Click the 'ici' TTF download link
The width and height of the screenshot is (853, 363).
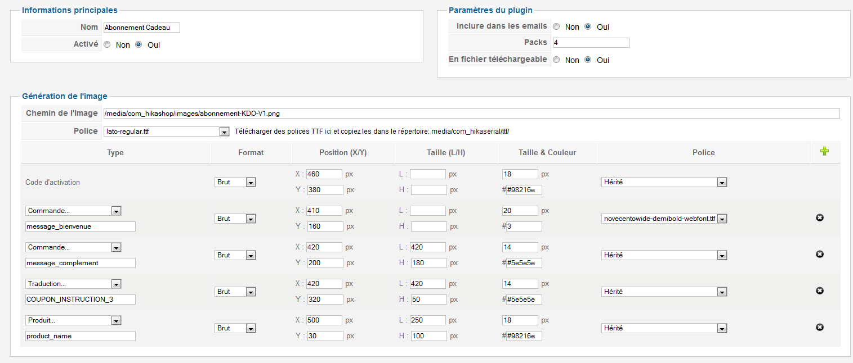pos(328,131)
